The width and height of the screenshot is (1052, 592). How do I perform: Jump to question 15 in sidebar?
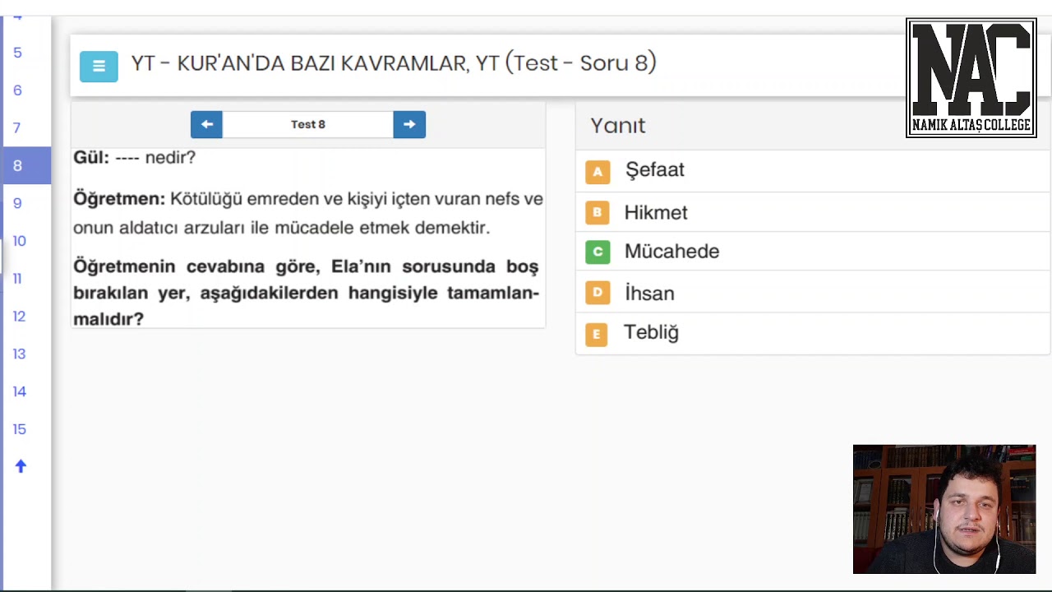(x=19, y=429)
